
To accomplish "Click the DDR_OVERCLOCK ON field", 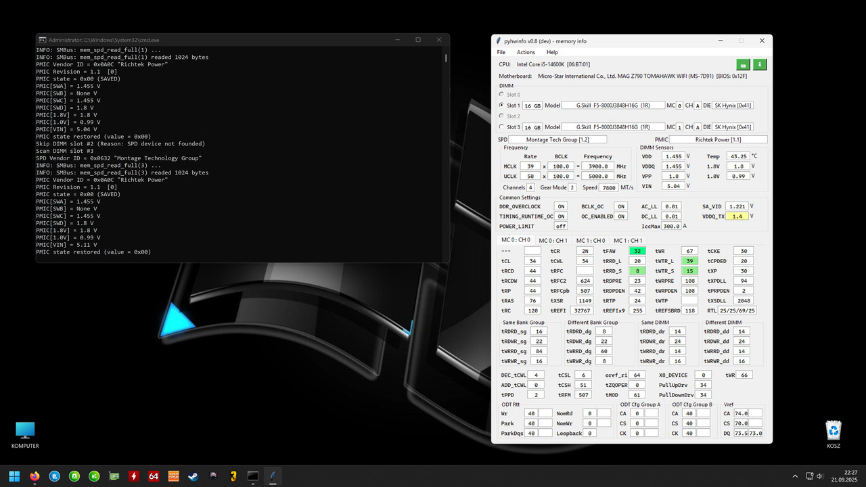I will (561, 206).
